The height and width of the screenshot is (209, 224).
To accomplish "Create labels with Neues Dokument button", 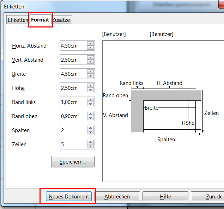I will tap(69, 196).
